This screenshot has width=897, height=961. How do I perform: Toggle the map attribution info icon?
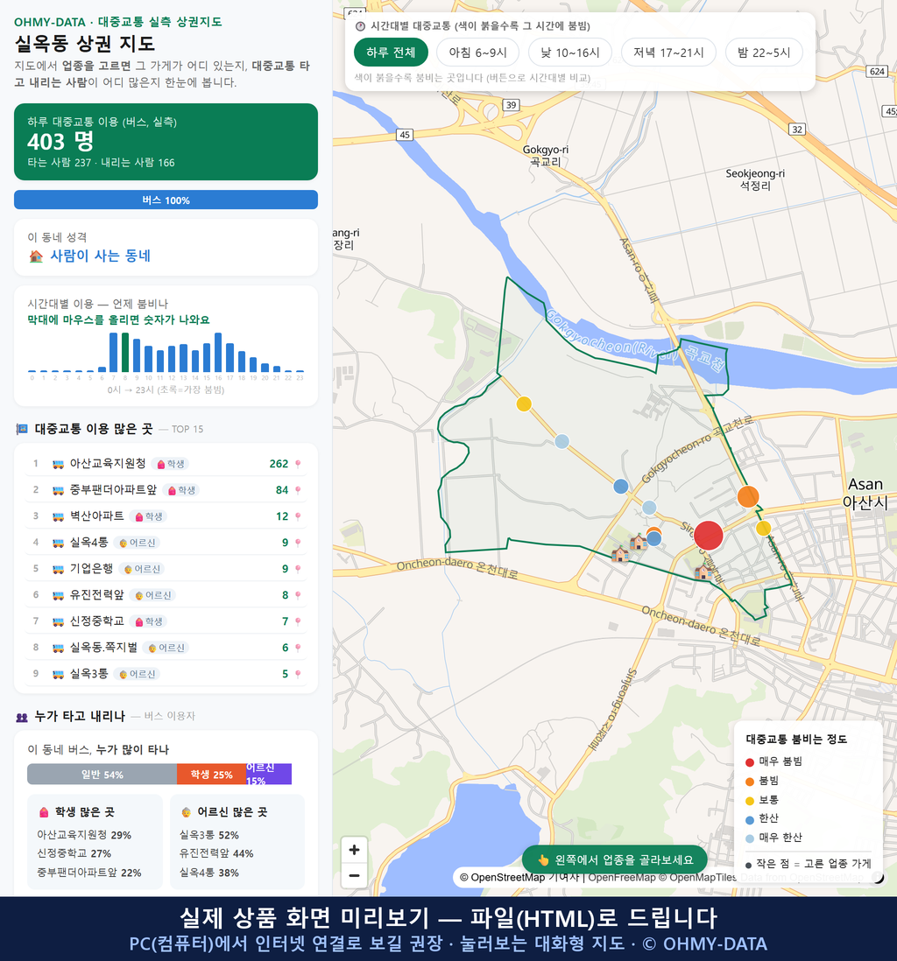click(878, 878)
